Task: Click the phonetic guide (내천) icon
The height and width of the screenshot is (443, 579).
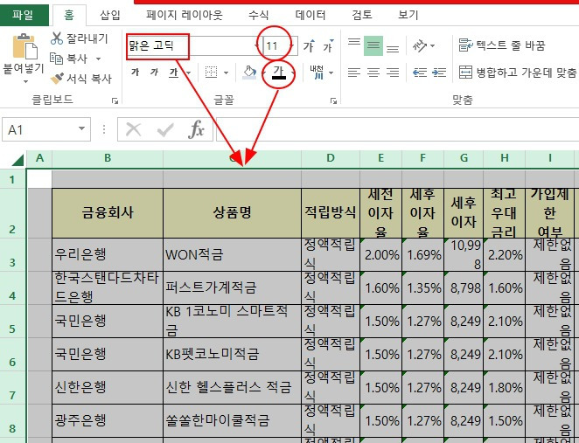Action: pyautogui.click(x=317, y=73)
